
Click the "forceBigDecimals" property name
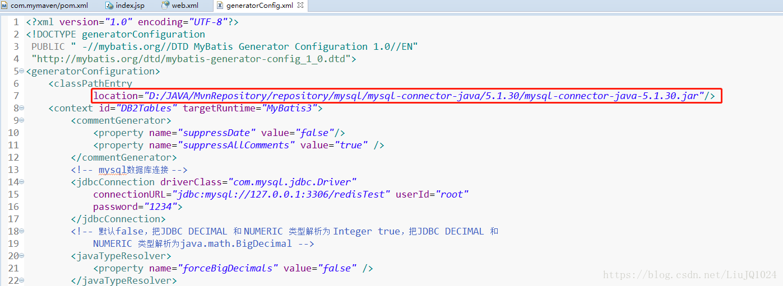(228, 268)
